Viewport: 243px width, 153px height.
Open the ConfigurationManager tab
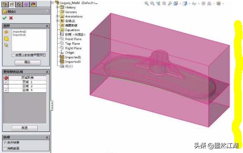19,4
